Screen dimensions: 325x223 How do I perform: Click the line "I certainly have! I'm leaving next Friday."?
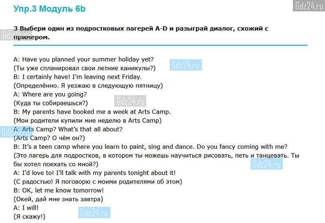[77, 77]
